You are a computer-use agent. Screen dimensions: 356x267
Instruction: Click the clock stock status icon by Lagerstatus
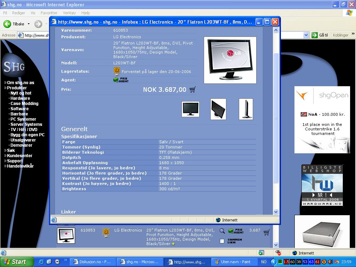tap(117, 71)
